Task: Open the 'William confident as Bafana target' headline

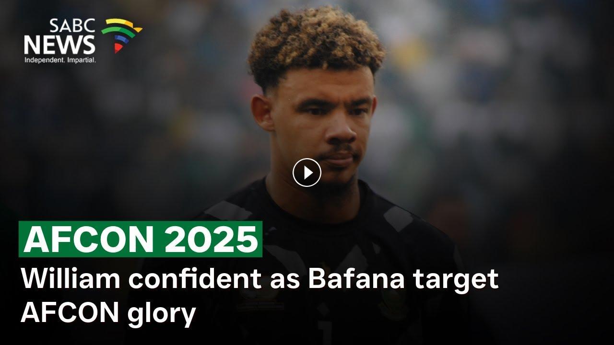Action: [260, 279]
